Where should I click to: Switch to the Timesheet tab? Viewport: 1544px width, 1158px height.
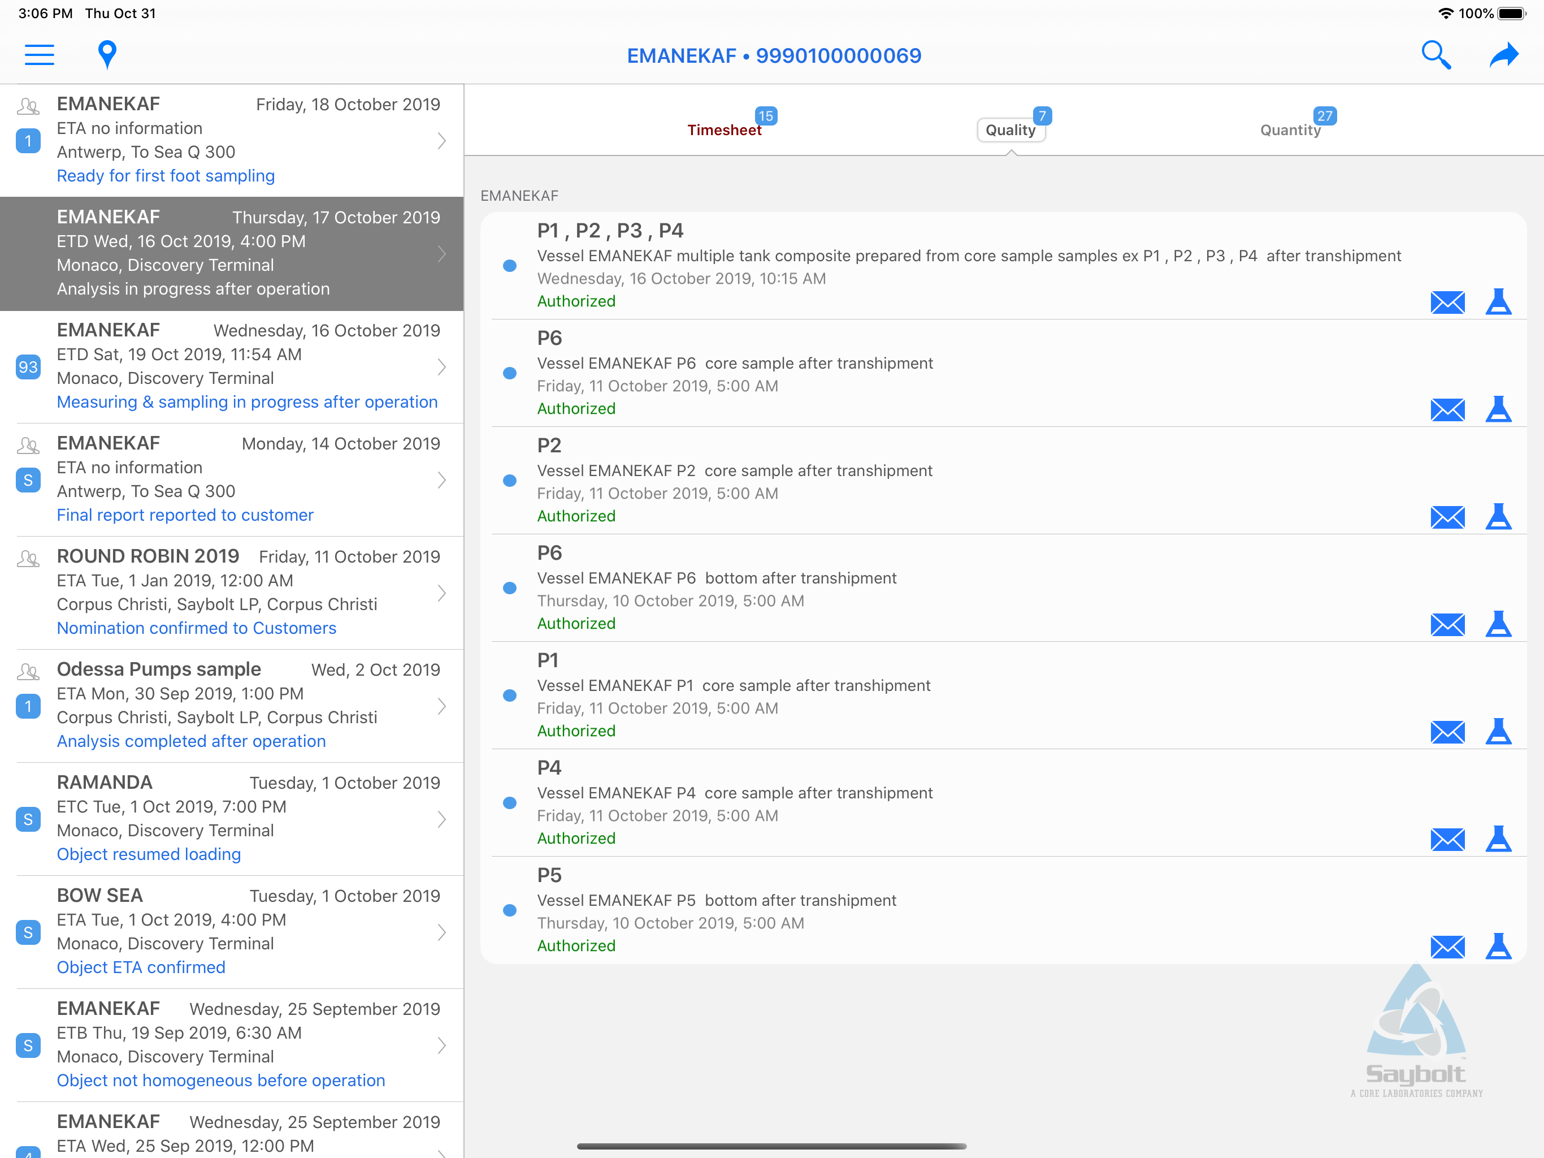pos(724,130)
